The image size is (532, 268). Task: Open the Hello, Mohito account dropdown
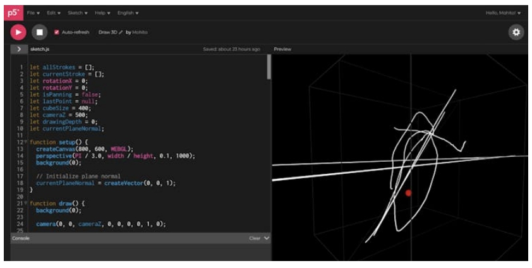(x=503, y=13)
